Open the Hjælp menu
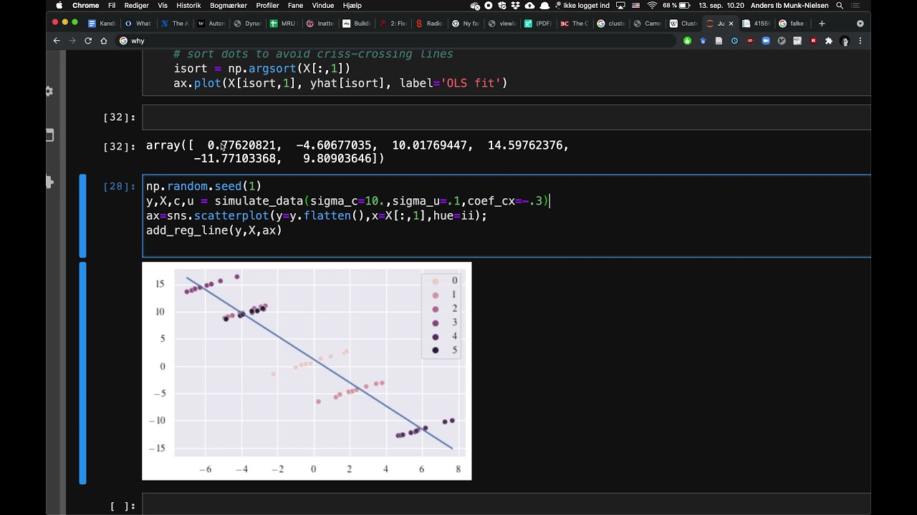 click(x=352, y=5)
